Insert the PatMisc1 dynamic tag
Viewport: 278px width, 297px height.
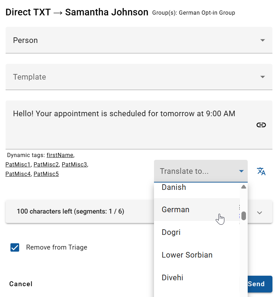coord(18,164)
